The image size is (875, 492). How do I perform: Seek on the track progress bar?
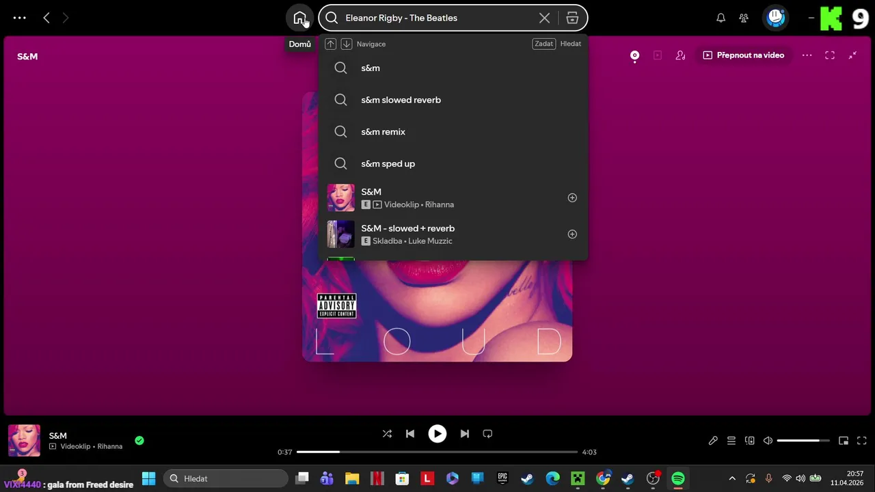point(437,452)
